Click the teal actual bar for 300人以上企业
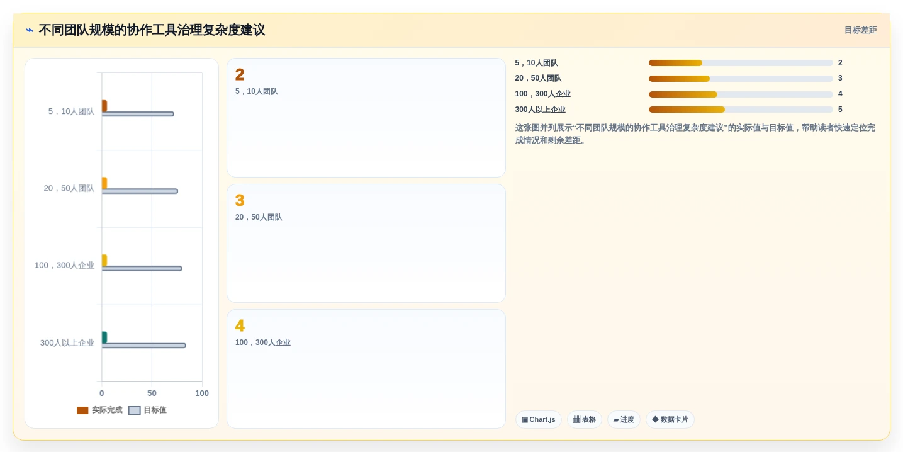The width and height of the screenshot is (903, 452). [x=104, y=338]
